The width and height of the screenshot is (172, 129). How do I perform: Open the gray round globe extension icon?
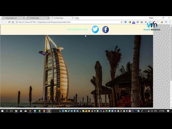pyautogui.click(x=142, y=22)
